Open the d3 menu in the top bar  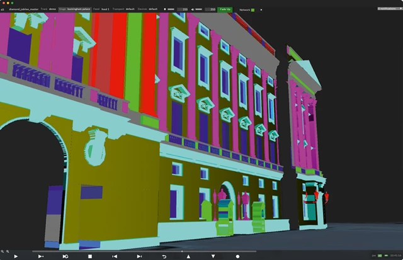(3, 9)
